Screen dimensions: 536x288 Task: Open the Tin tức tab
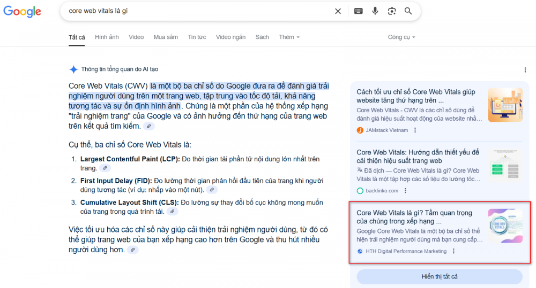[197, 37]
